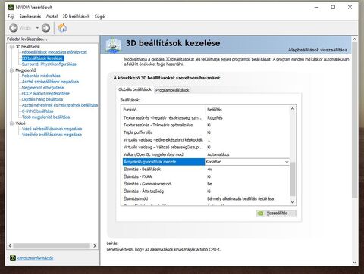Click the settings list scrollbar thumb

293,179
